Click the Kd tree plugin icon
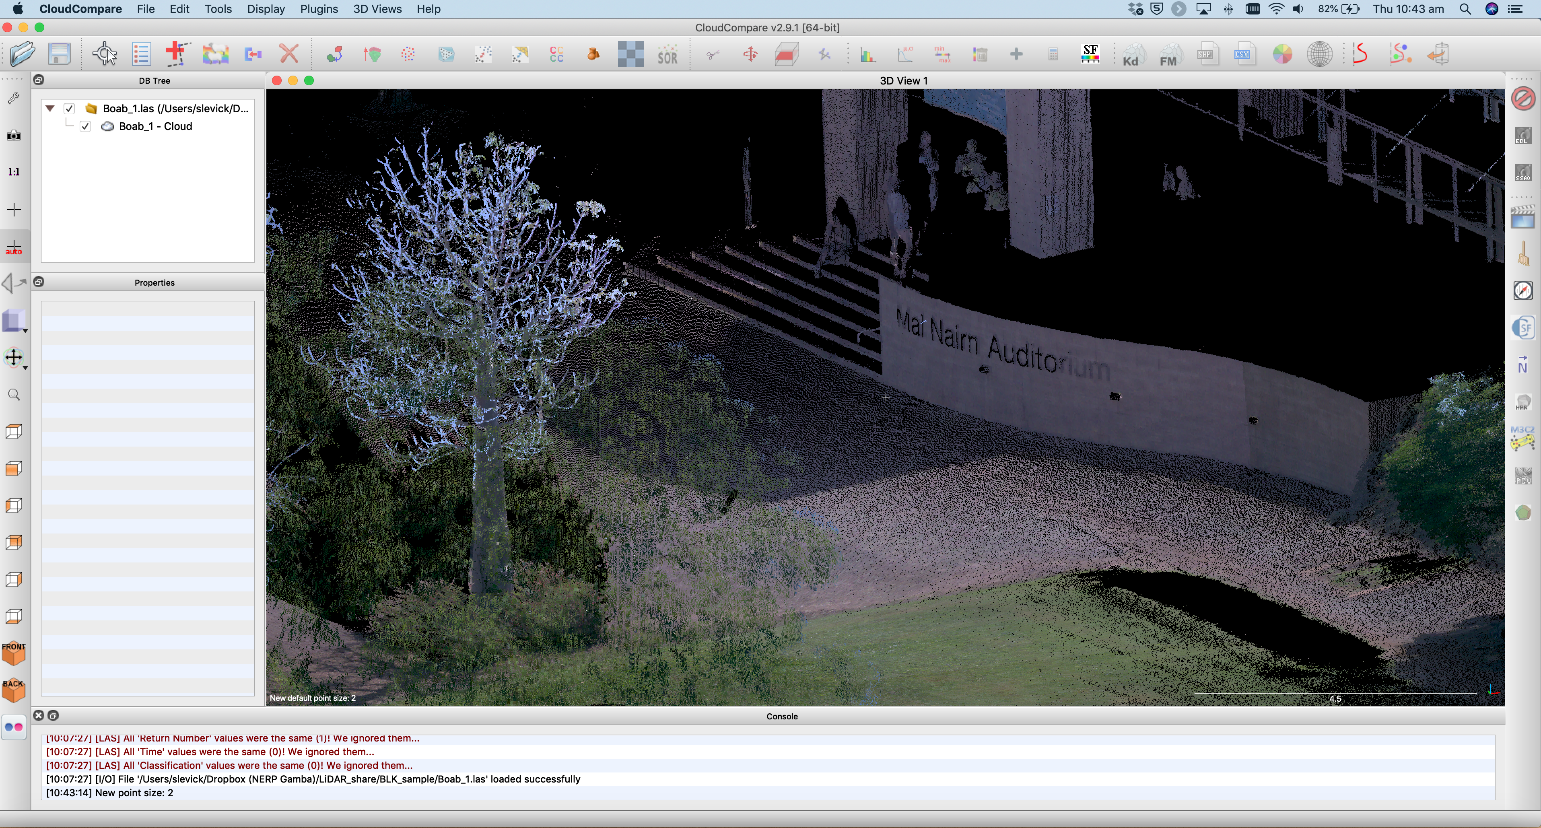This screenshot has width=1541, height=828. [1132, 54]
